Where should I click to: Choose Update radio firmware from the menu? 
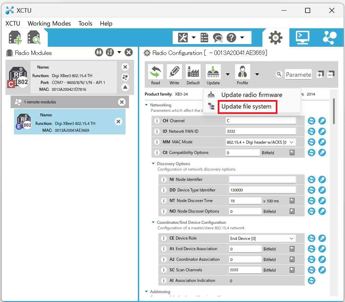tap(252, 95)
